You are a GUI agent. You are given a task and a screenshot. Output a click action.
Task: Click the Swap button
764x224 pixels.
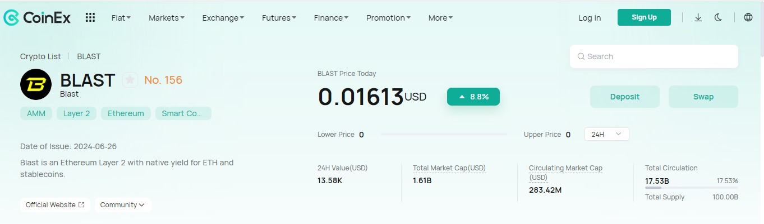(x=703, y=97)
